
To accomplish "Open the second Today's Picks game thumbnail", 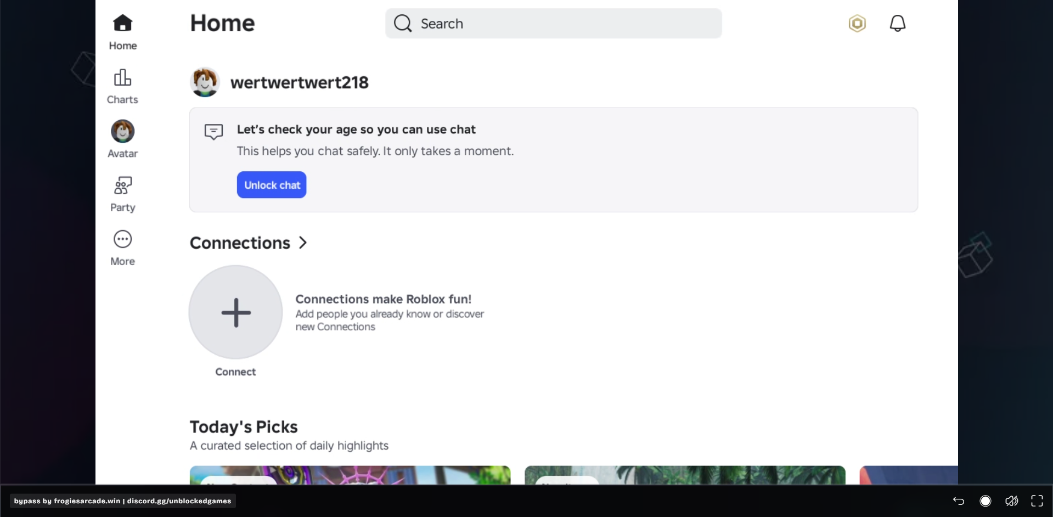I will (x=685, y=475).
